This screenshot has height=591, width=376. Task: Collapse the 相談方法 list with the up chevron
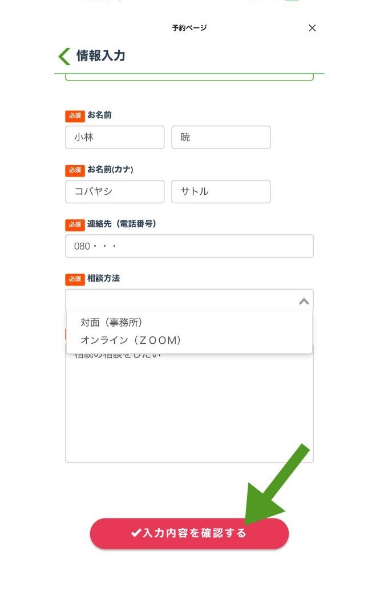coord(304,301)
